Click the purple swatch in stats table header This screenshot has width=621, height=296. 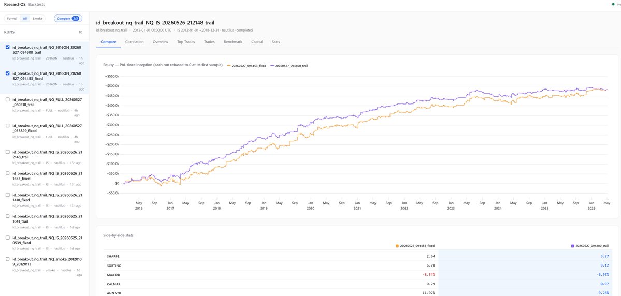click(x=572, y=246)
